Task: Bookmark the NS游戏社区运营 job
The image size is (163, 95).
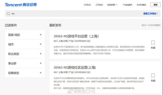Action: coord(153,77)
